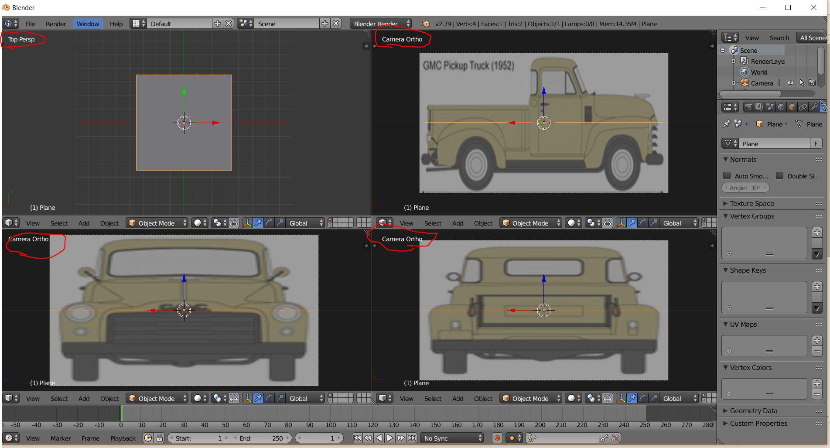Enable the Auto Smooth checkbox
Screen dimensions: 830x448
tap(727, 176)
